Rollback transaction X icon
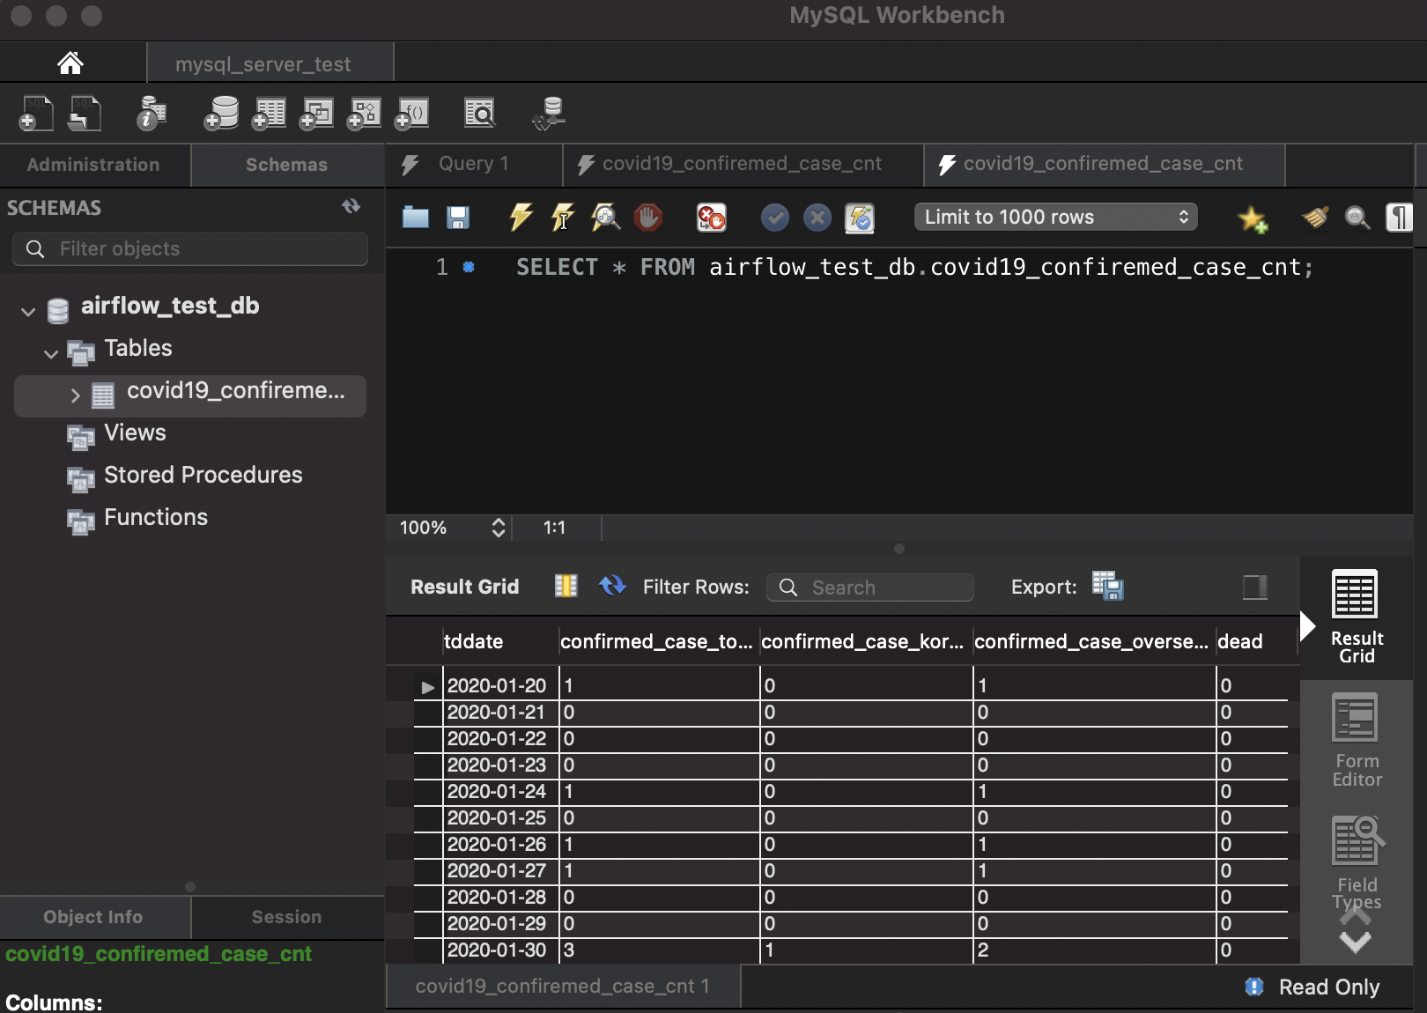The width and height of the screenshot is (1427, 1013). 817,218
